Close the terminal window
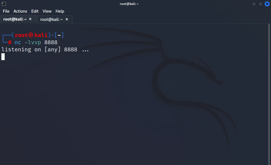The width and height of the screenshot is (271, 165). point(267,4)
